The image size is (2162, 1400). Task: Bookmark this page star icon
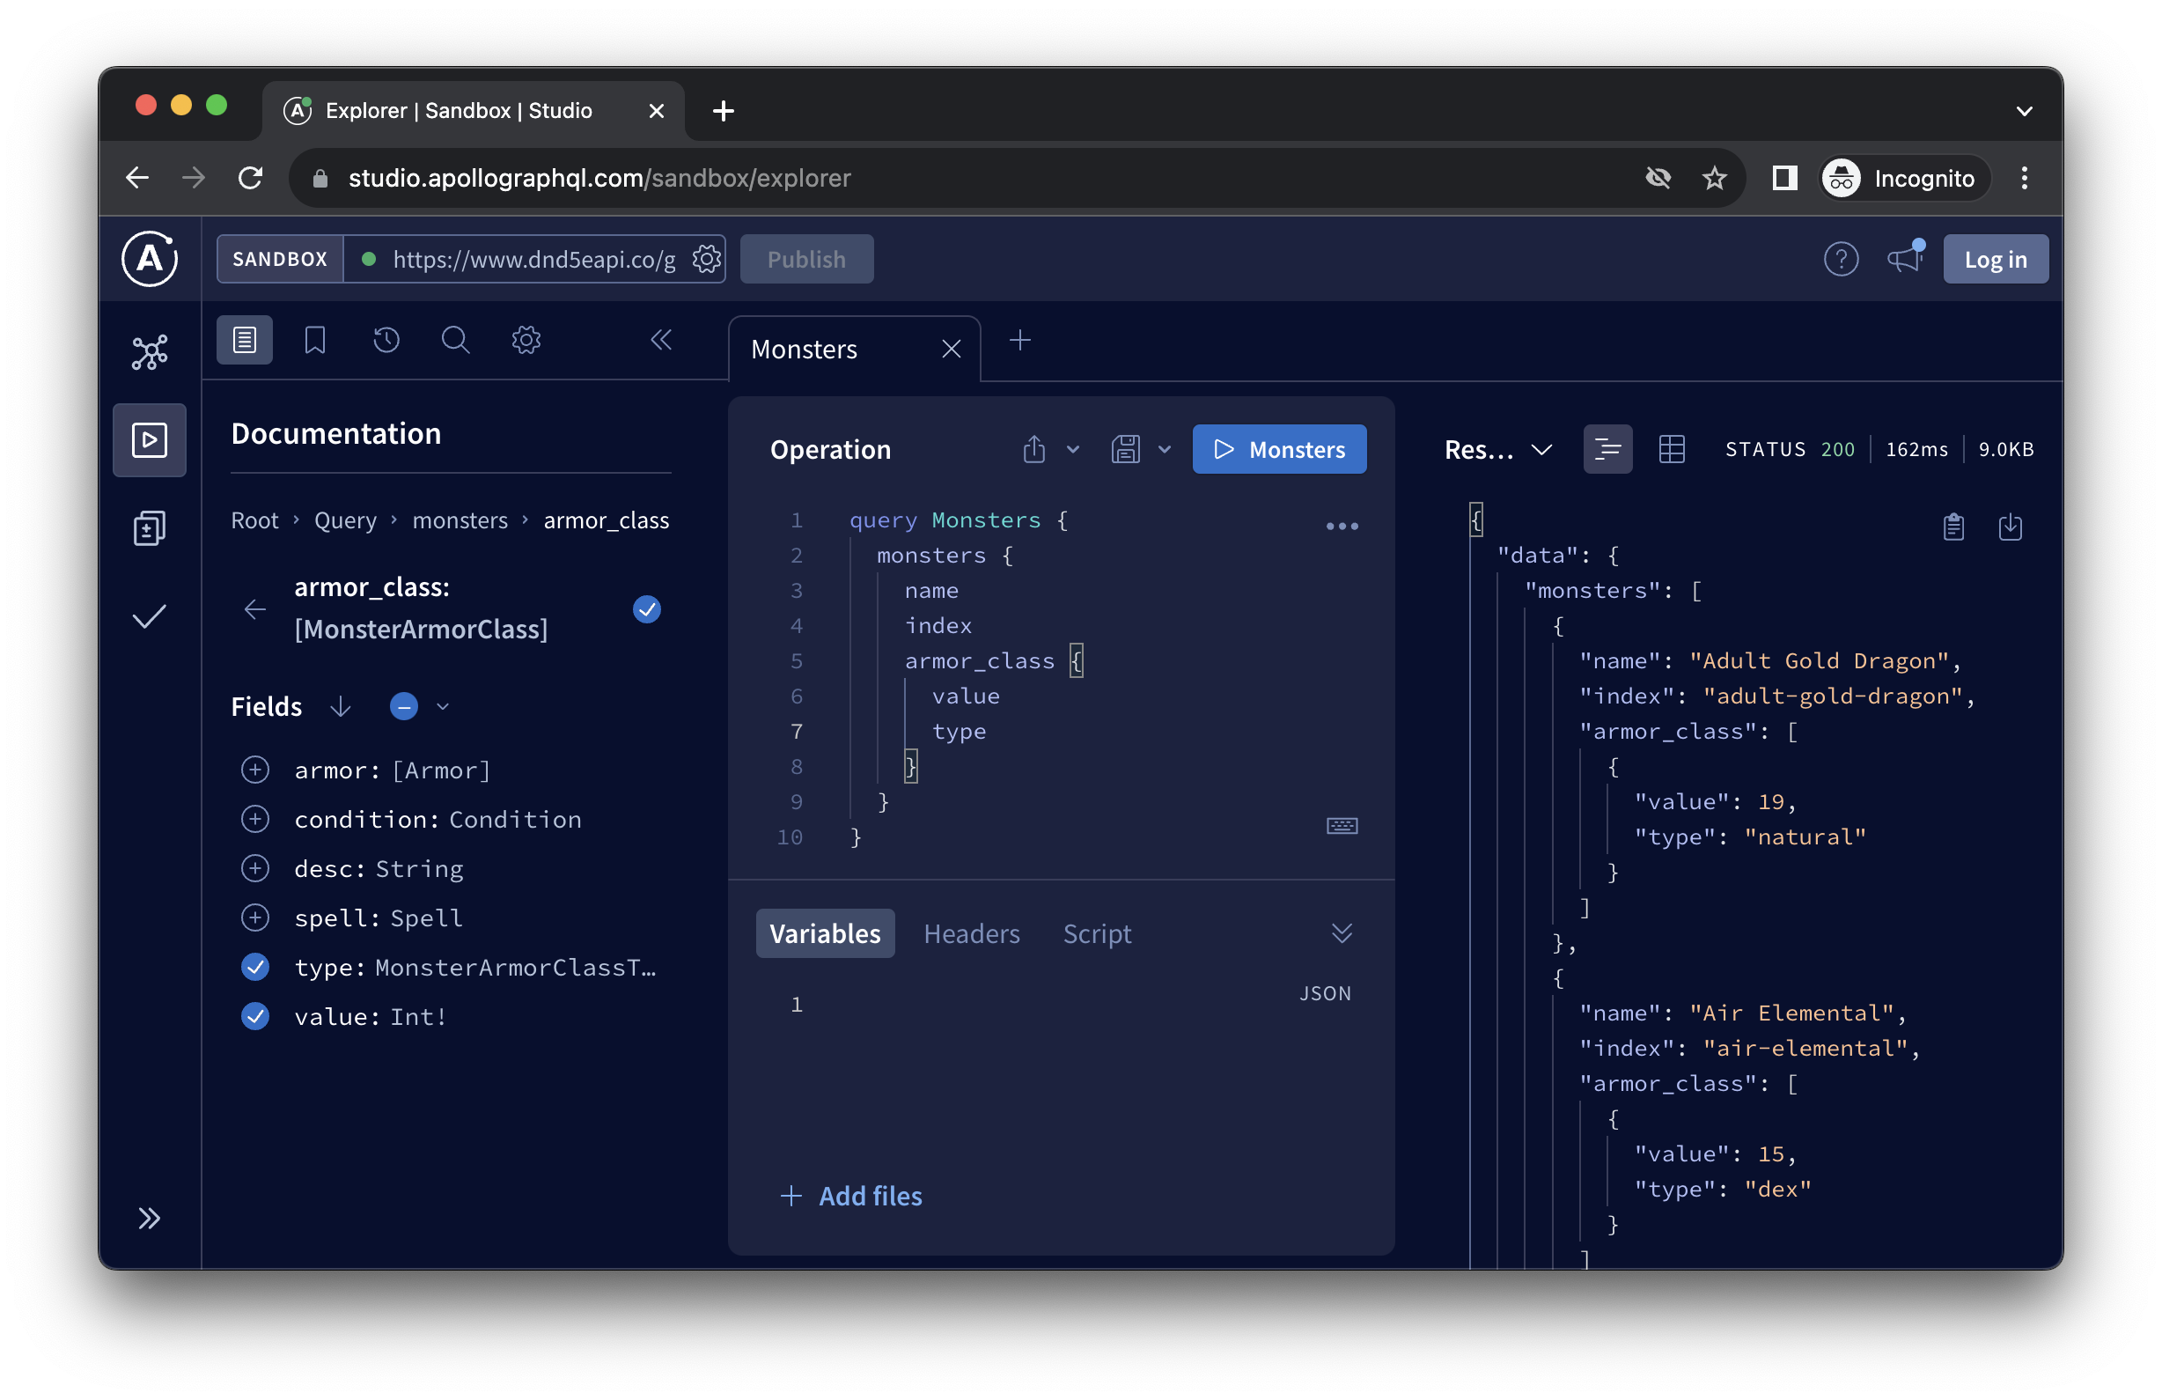point(1714,178)
